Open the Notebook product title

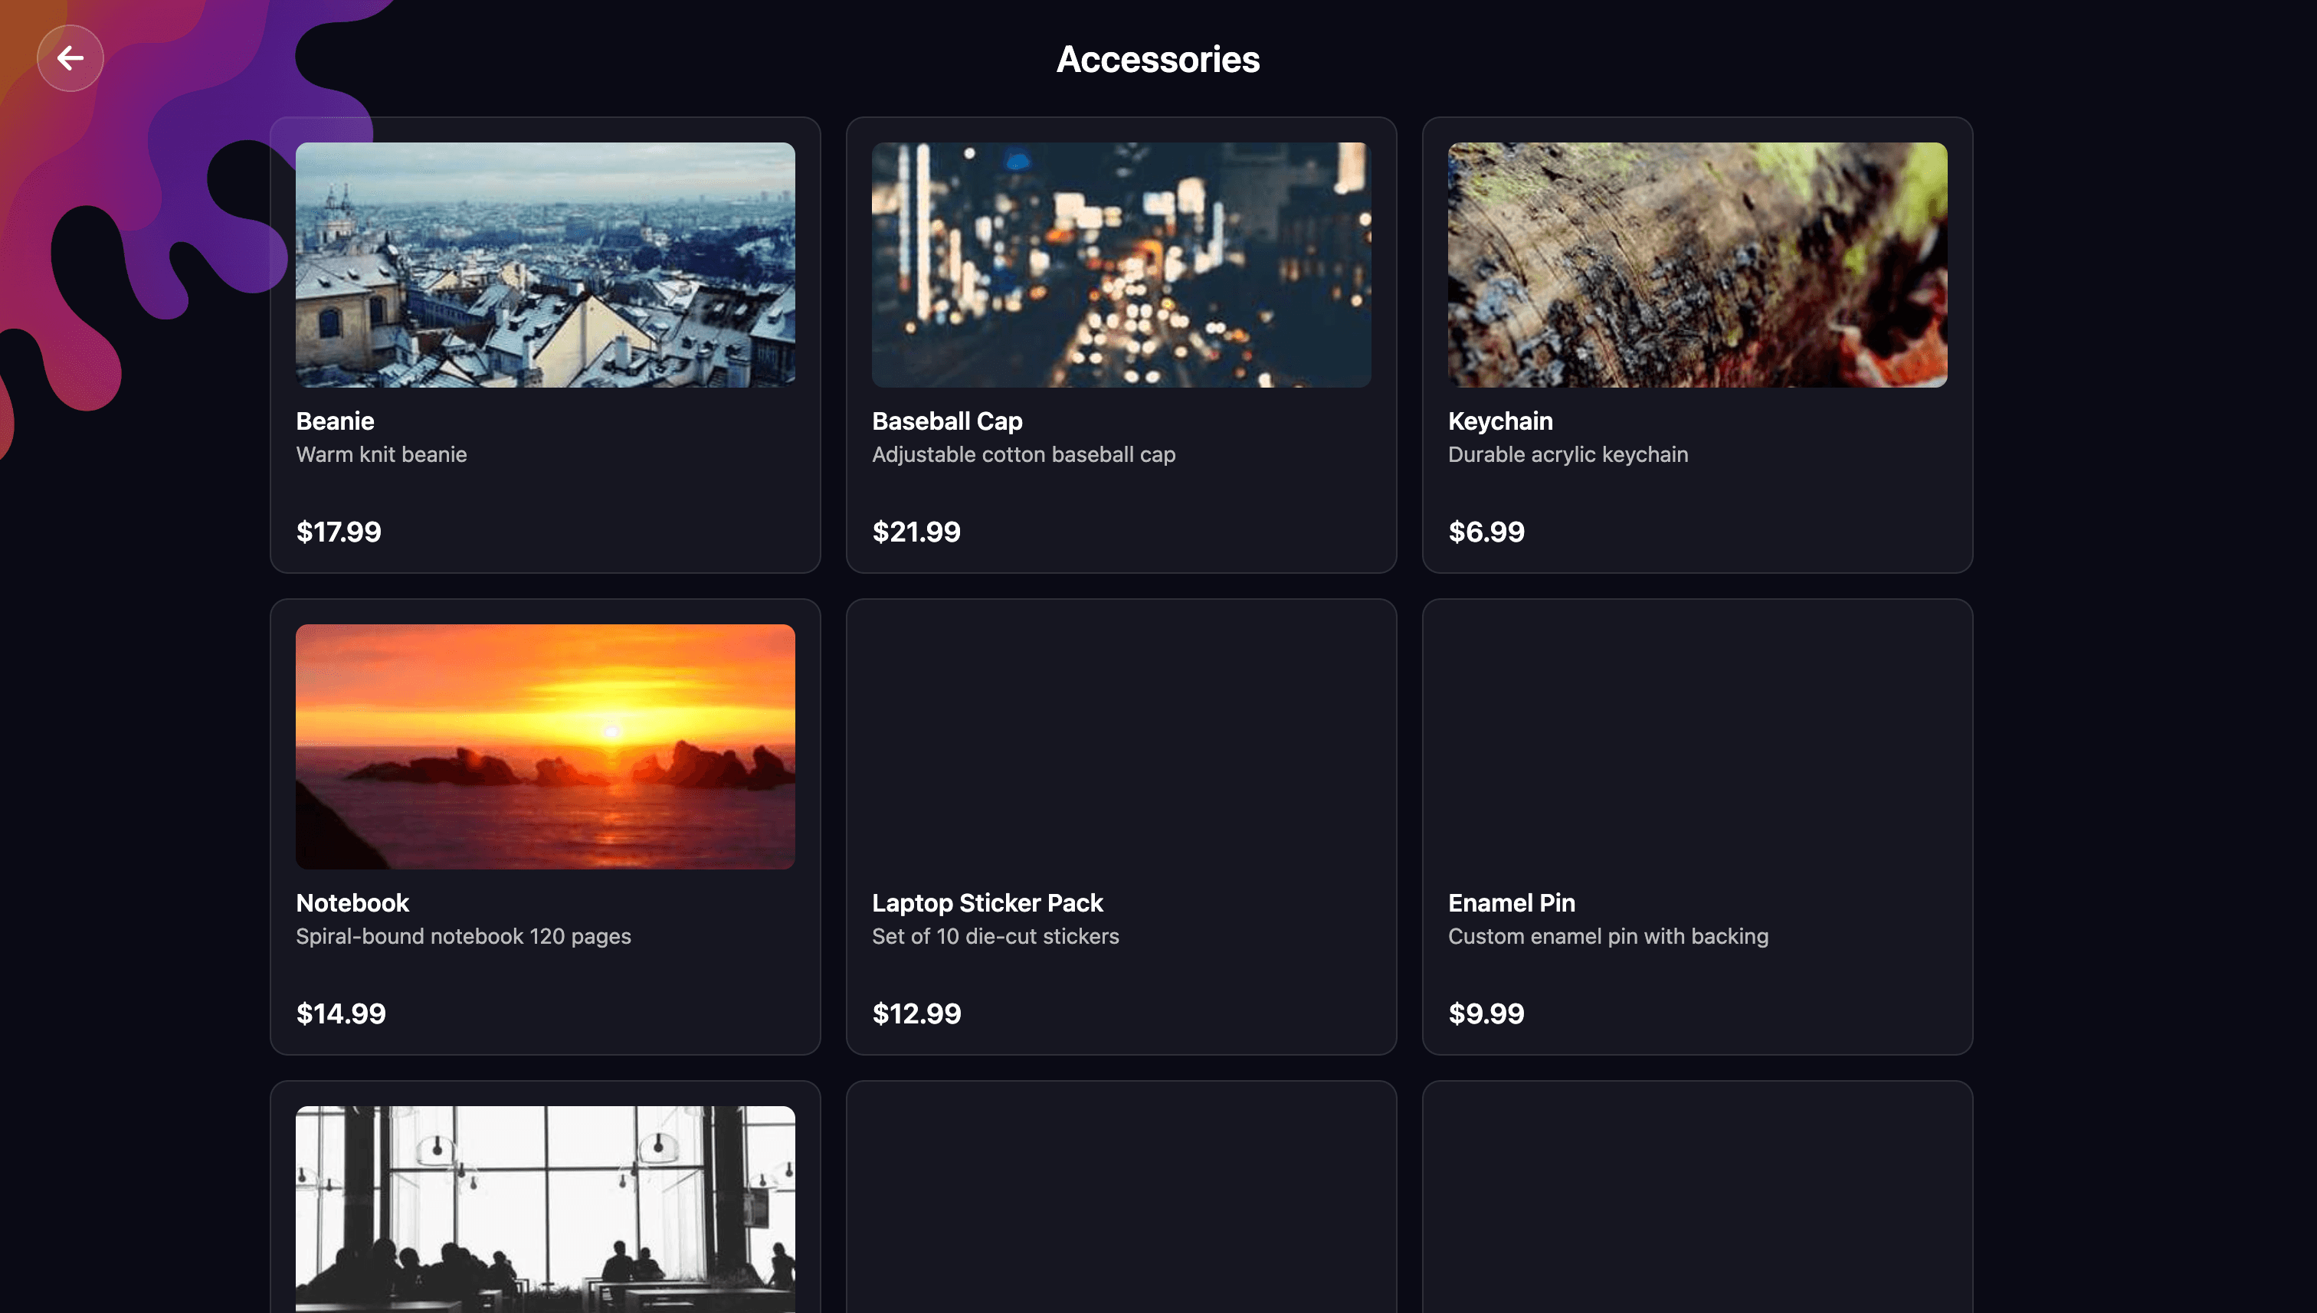coord(352,902)
